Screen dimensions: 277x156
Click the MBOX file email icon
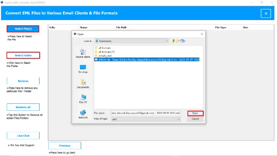[x=96, y=59]
